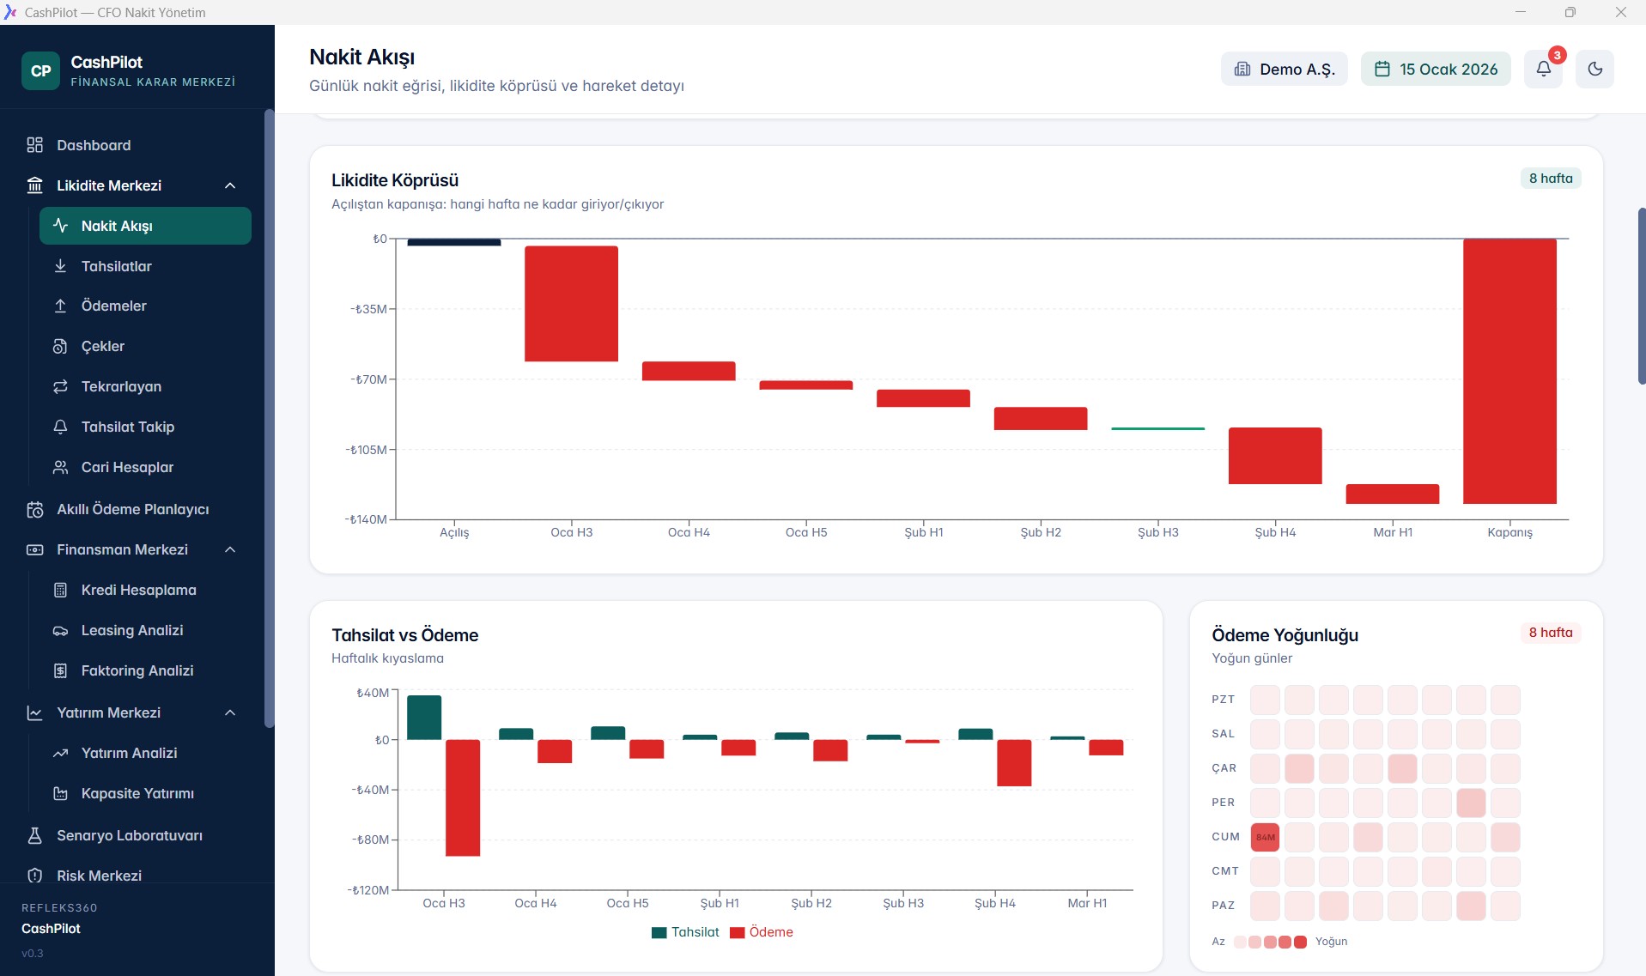
Task: Click the darkest red Yoğun legend swatch
Action: tap(1300, 942)
